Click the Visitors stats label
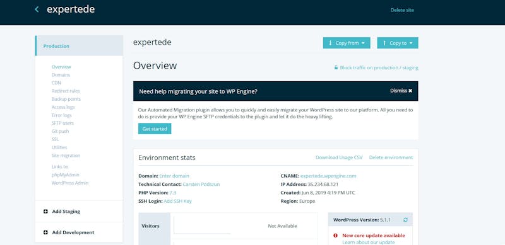Screen dimensions: 505x245 [x=150, y=226]
